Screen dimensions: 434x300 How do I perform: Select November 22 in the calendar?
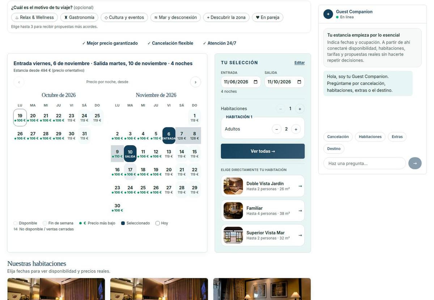(x=195, y=172)
